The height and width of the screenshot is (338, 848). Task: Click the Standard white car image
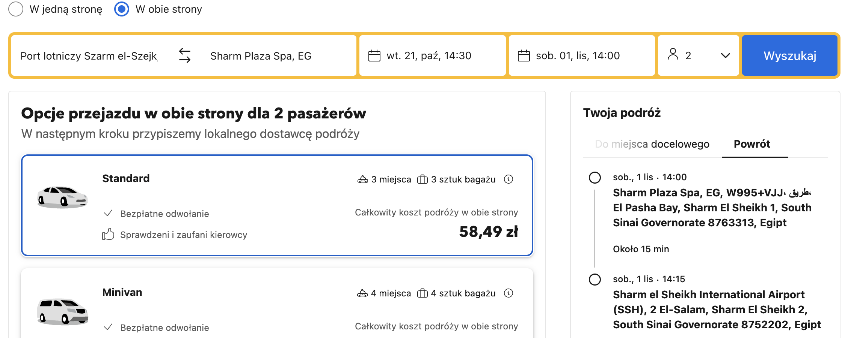tap(62, 197)
